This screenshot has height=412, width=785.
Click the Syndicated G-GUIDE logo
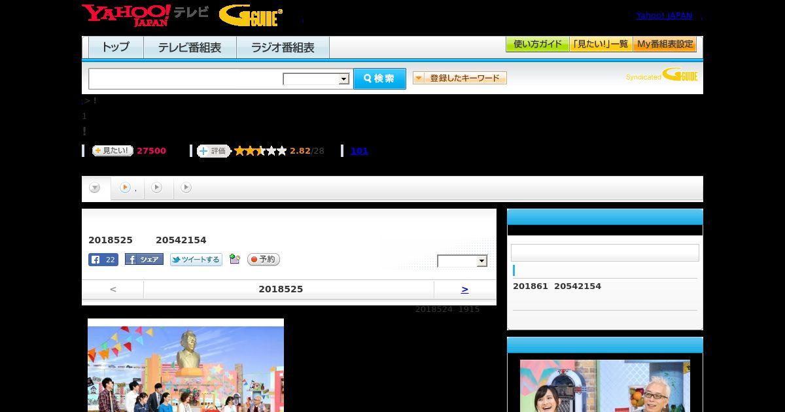[662, 75]
